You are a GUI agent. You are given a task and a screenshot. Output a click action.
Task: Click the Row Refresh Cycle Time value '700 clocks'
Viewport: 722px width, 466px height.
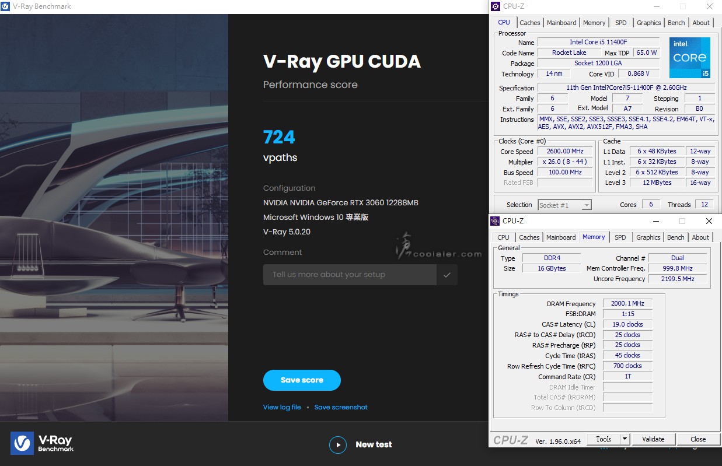pyautogui.click(x=627, y=366)
